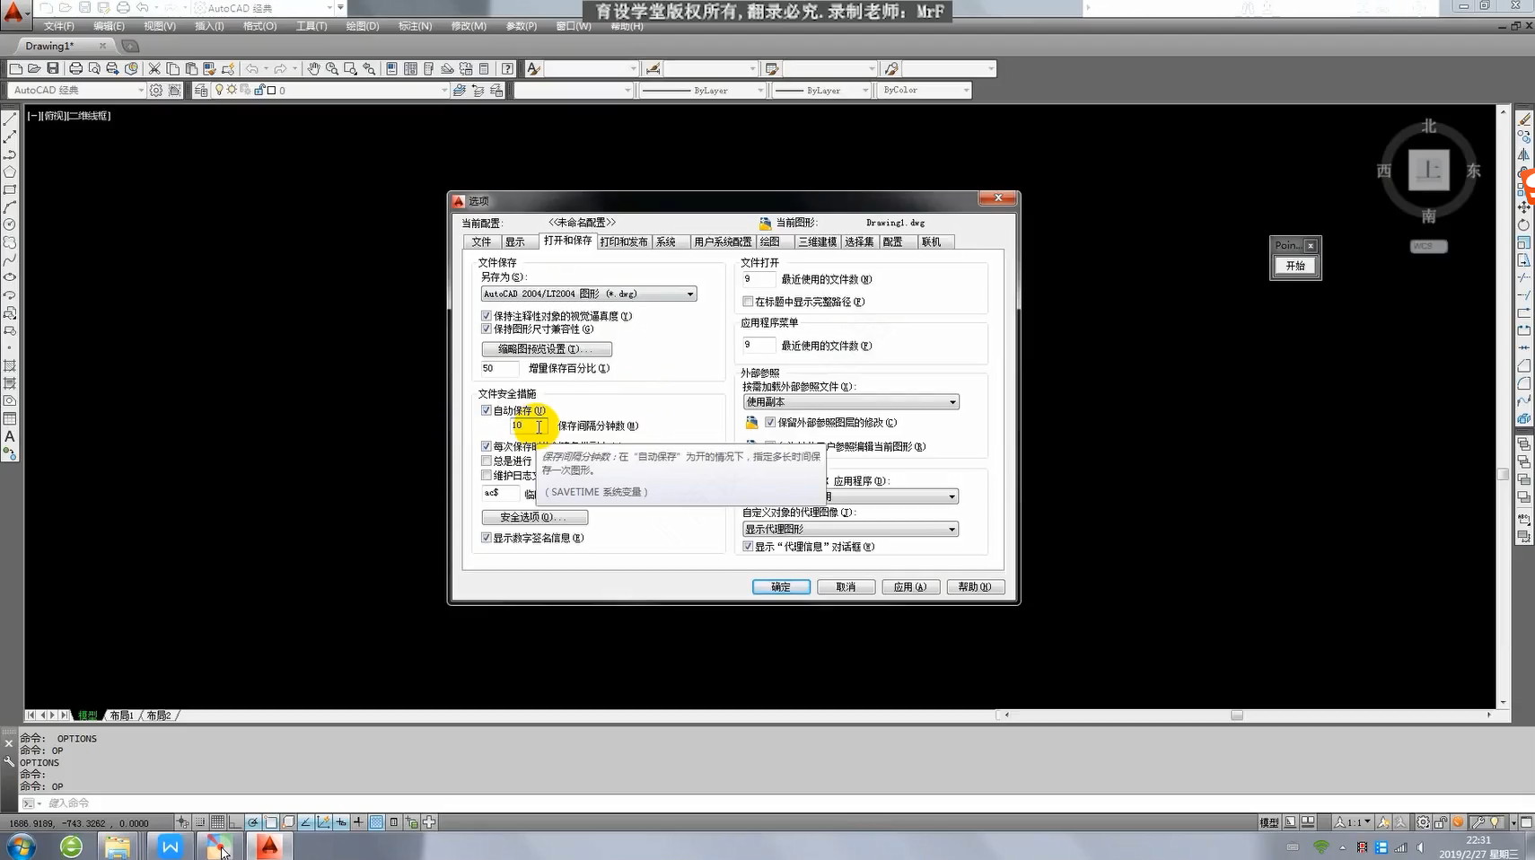The image size is (1535, 860).
Task: Toggle Grid Display in status bar
Action: [218, 822]
